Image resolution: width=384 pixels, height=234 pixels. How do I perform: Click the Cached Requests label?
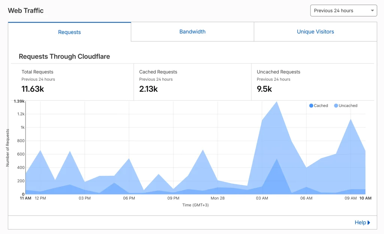point(158,72)
